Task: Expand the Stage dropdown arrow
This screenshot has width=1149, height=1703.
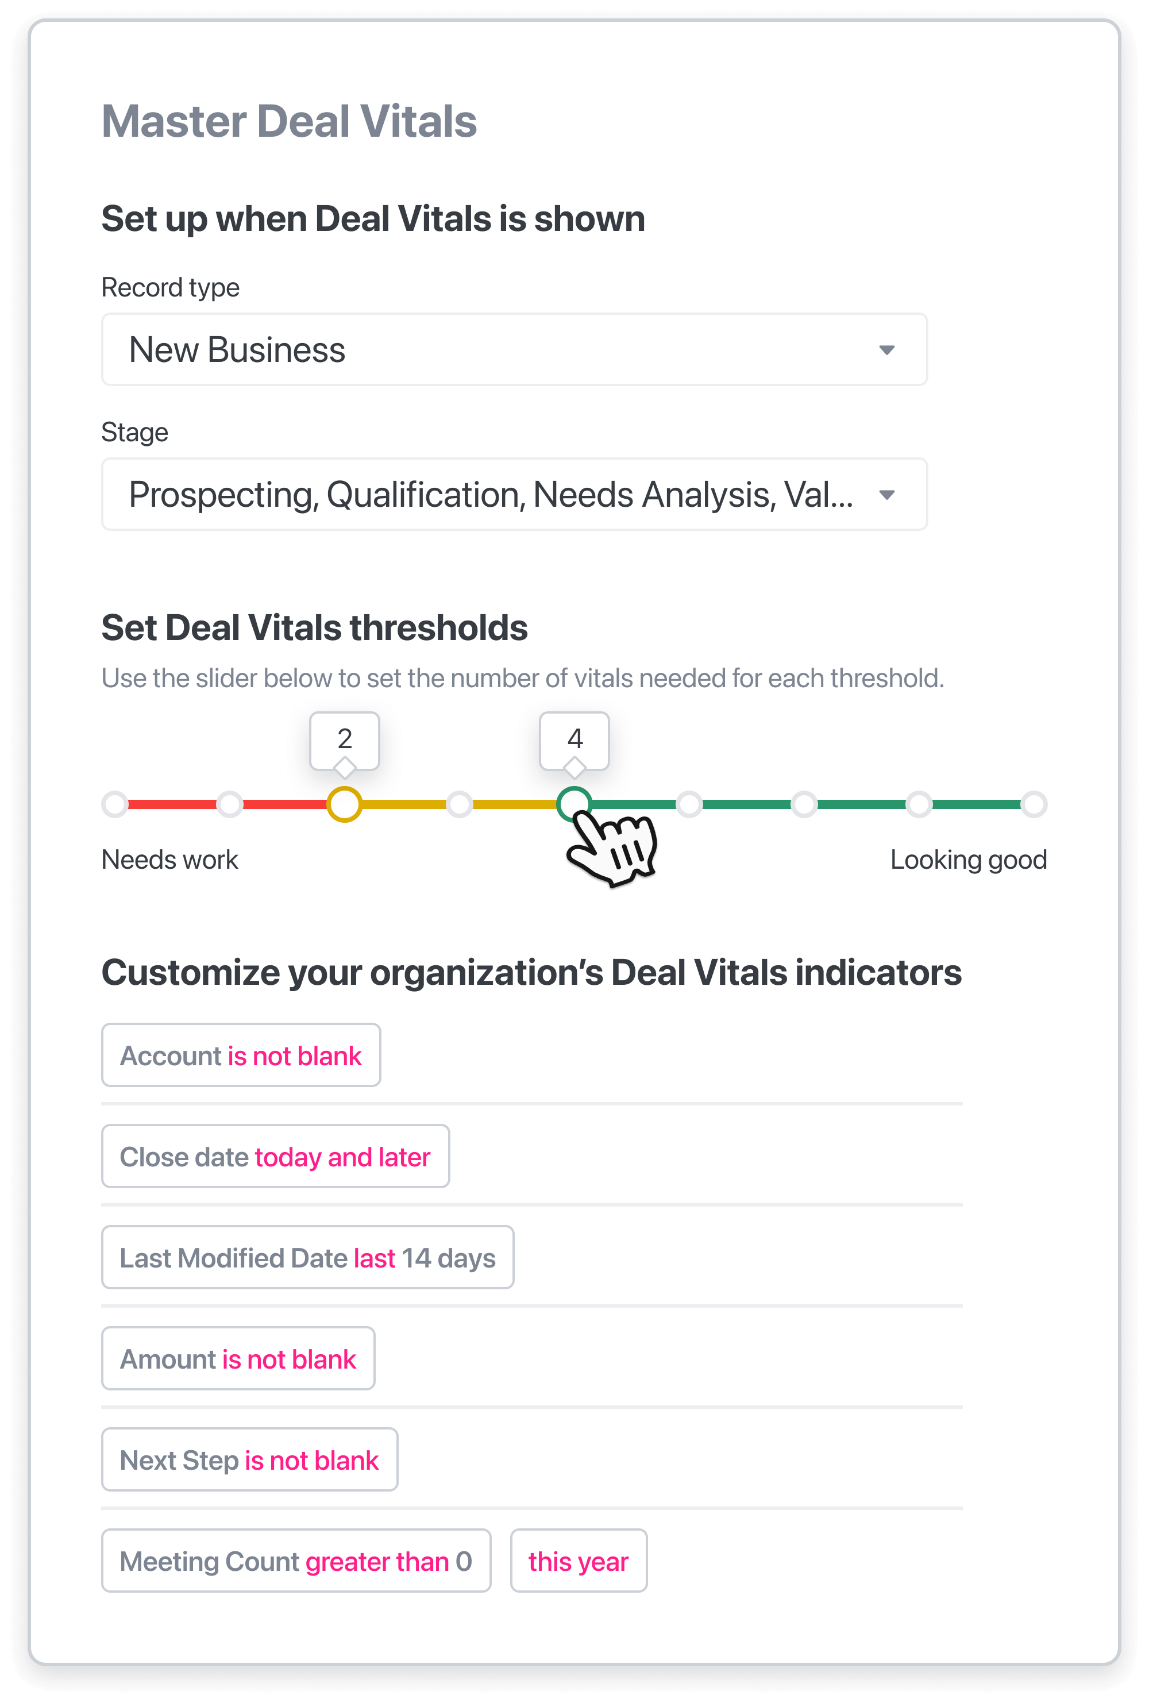Action: (886, 495)
